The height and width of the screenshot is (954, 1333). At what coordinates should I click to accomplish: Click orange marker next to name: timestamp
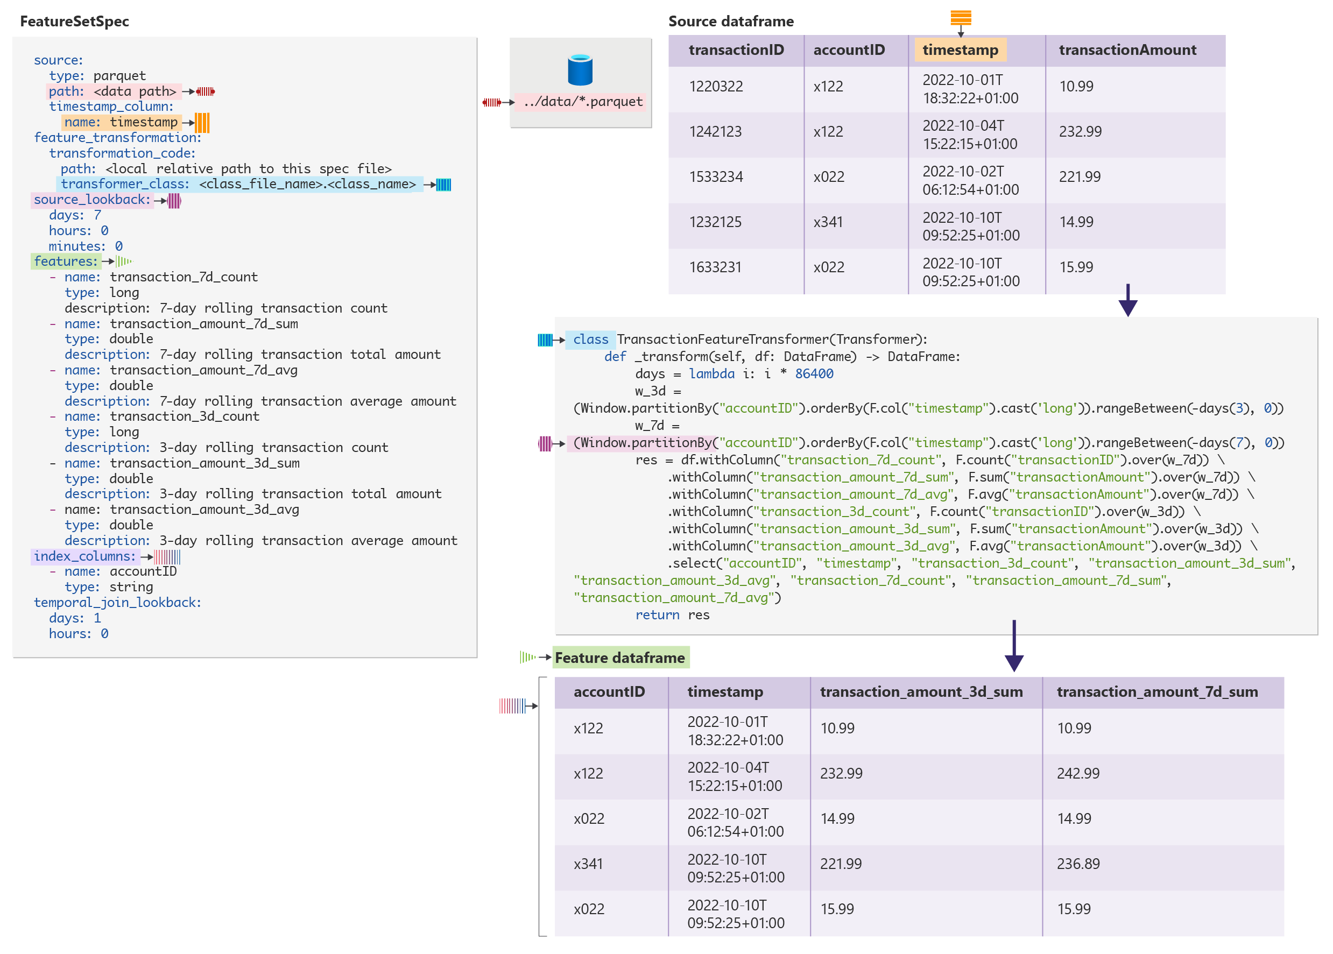coord(202,123)
